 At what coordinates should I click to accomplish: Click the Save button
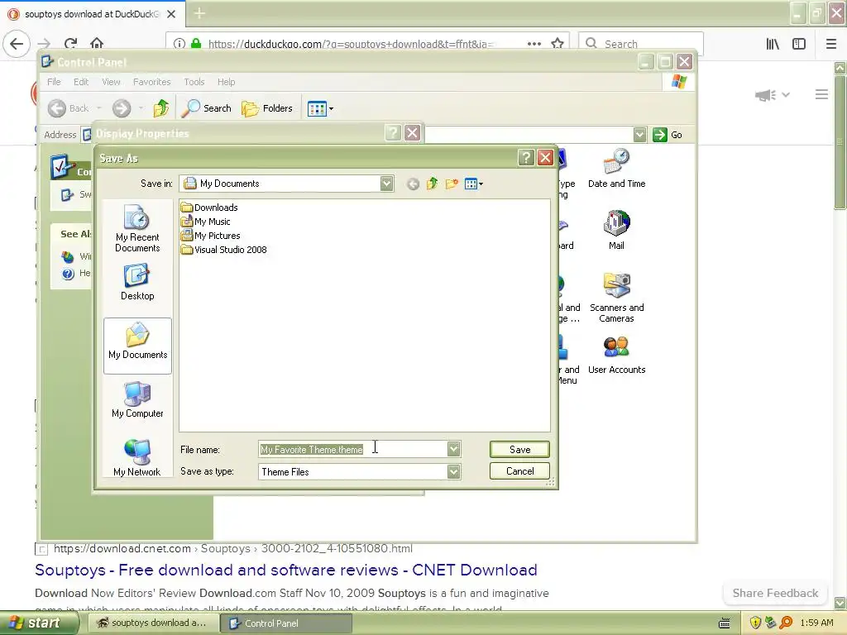[519, 449]
